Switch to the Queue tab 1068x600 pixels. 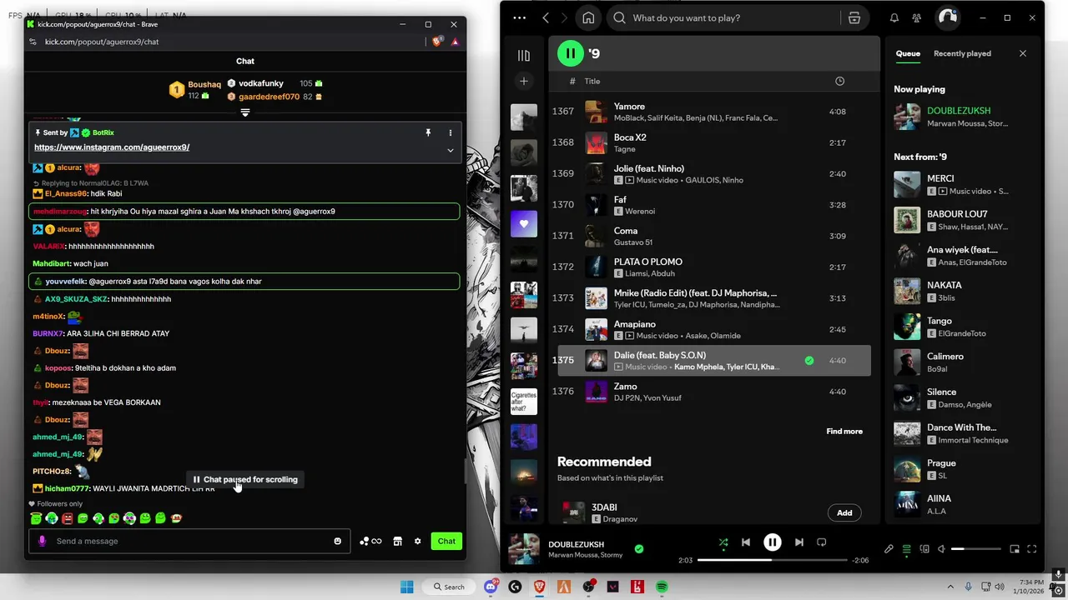908,53
